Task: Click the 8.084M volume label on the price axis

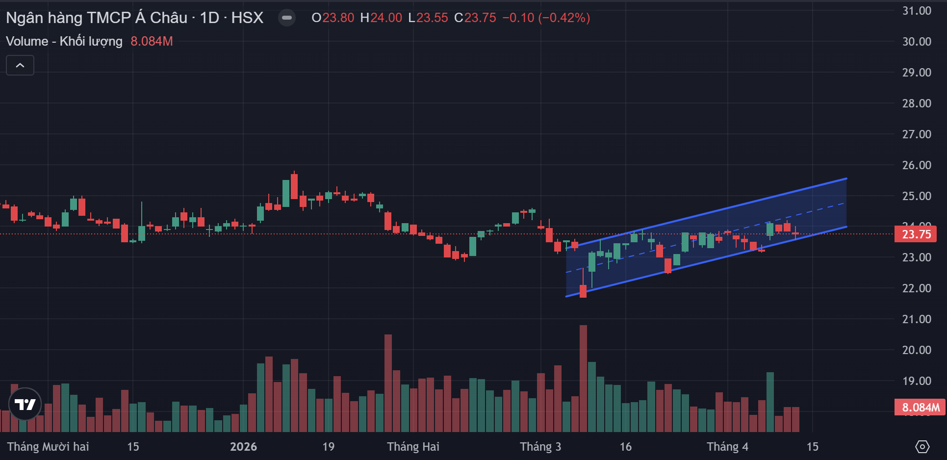Action: (920, 407)
